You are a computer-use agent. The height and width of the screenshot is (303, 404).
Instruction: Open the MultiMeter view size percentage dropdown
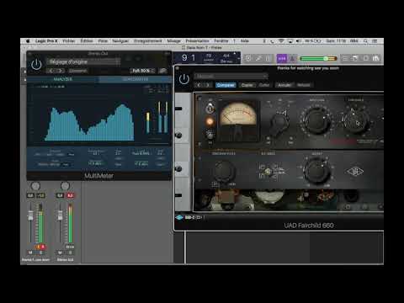coord(142,71)
